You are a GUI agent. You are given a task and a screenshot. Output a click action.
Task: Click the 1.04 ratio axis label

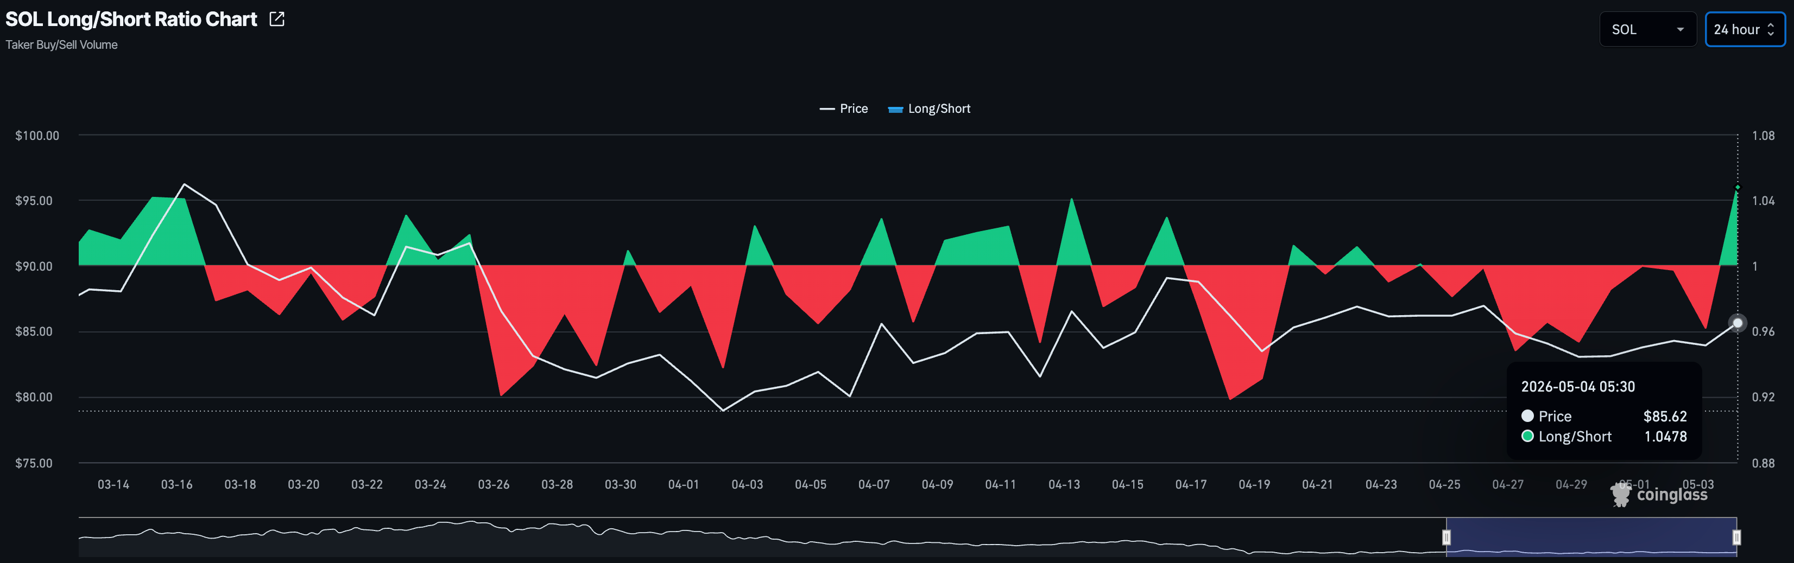[1764, 201]
